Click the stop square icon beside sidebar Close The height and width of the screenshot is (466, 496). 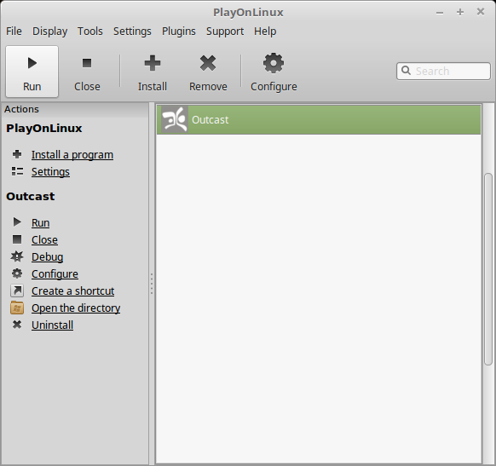click(17, 239)
